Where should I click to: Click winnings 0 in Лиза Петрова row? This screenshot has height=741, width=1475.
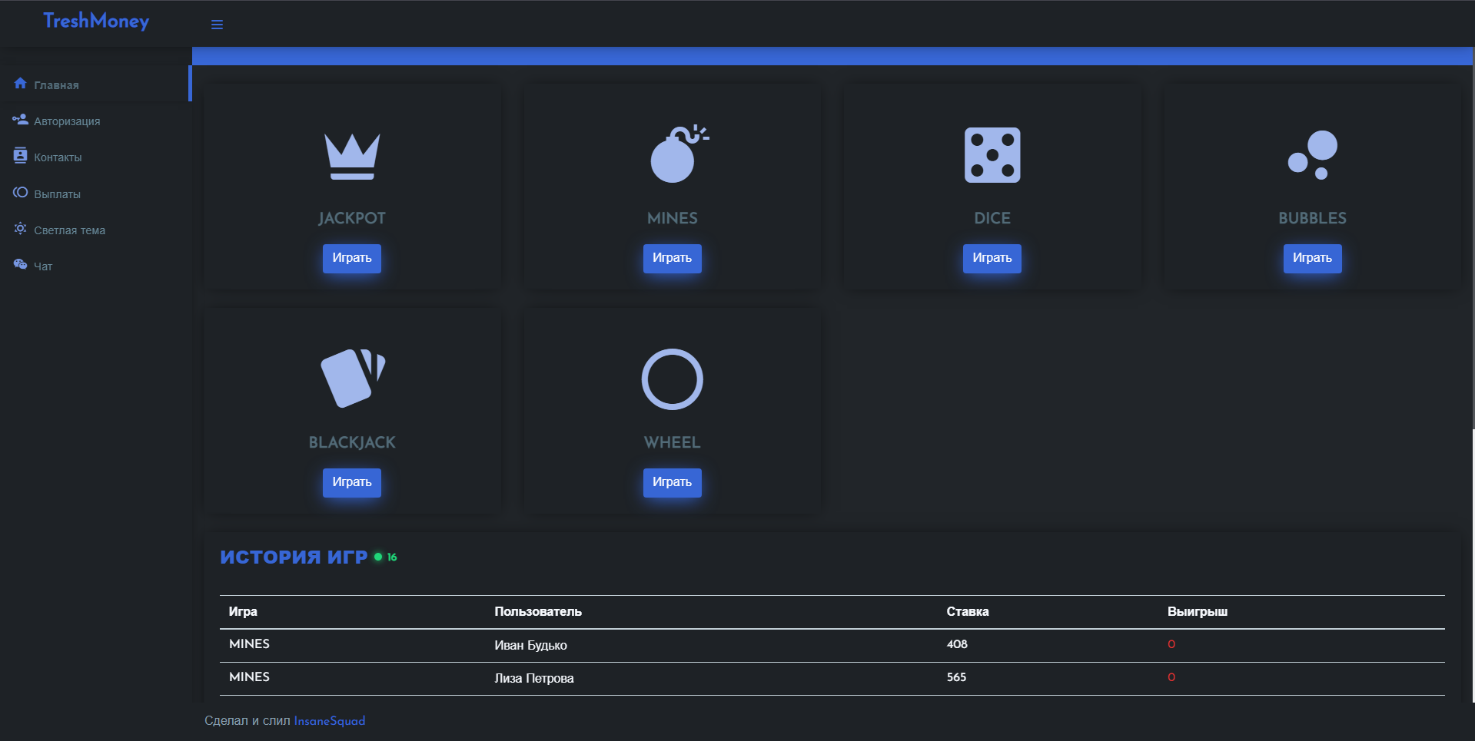[1171, 677]
